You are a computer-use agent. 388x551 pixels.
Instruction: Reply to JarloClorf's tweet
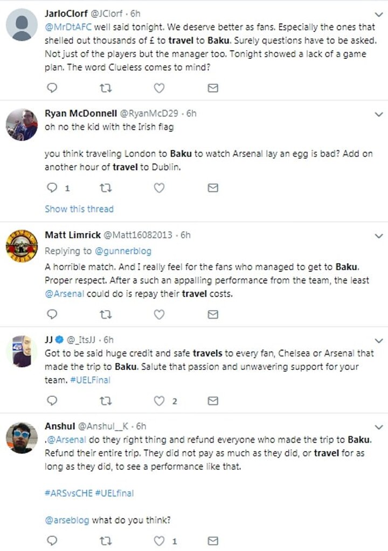pos(52,87)
